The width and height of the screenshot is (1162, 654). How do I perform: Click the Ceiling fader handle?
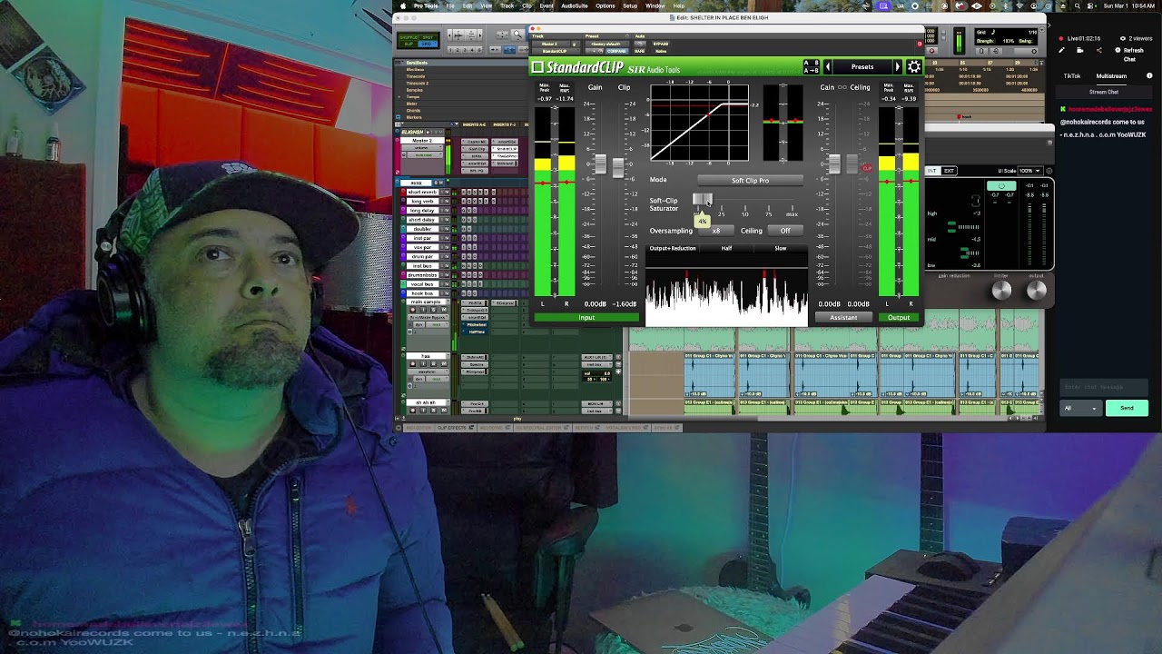(x=852, y=165)
